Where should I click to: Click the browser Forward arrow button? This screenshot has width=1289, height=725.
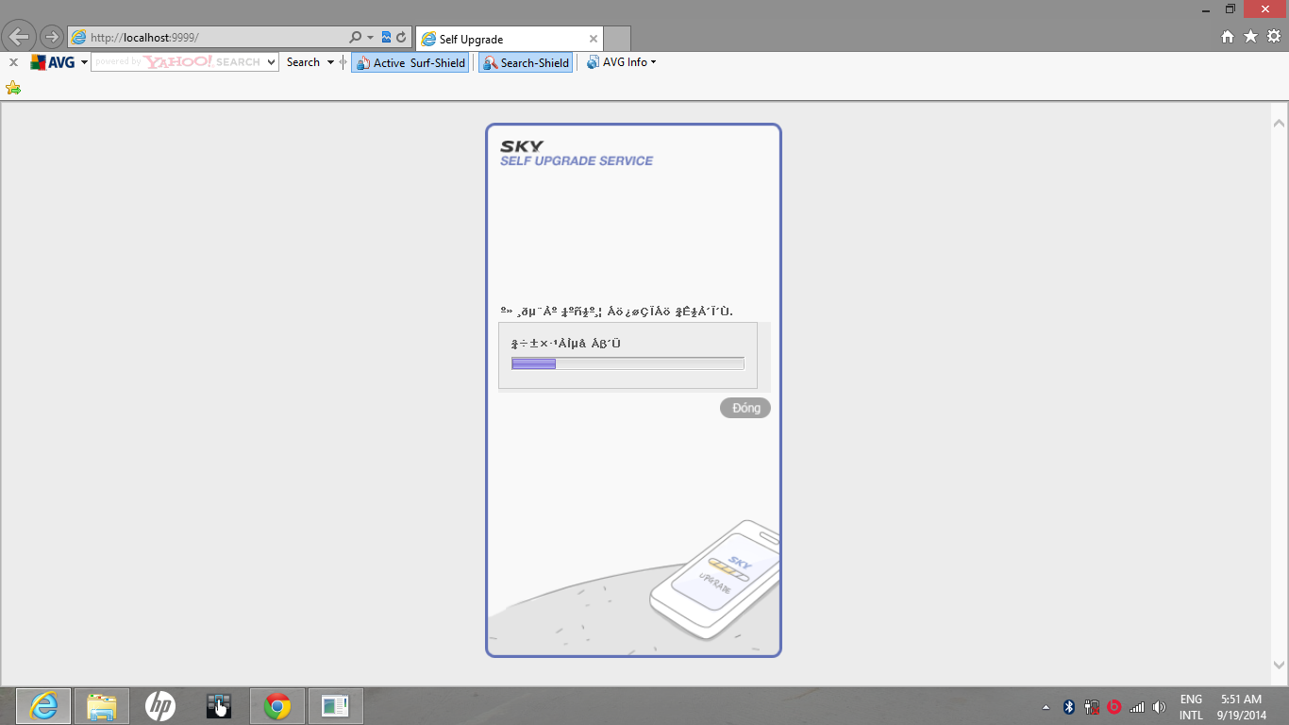click(x=52, y=38)
